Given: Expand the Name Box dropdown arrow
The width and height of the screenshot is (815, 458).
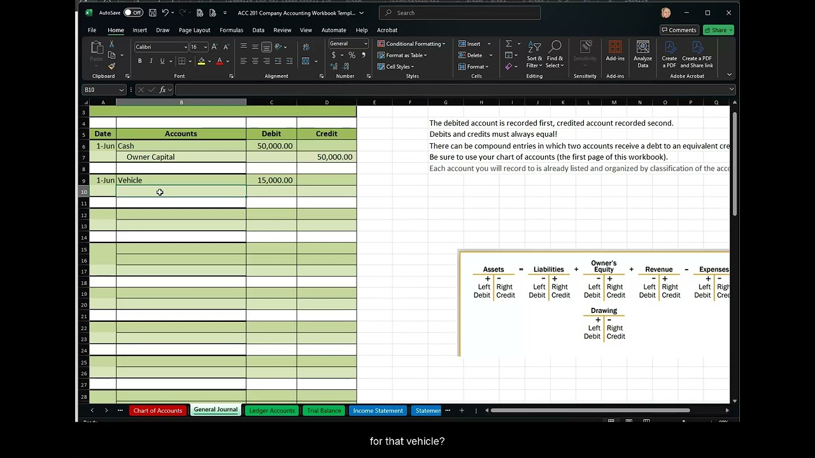Looking at the screenshot, I should [x=121, y=90].
